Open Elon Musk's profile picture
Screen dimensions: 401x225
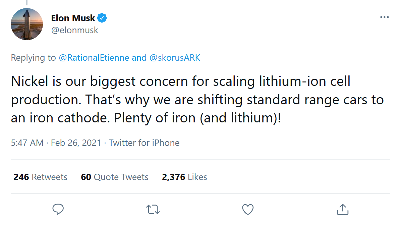27,24
